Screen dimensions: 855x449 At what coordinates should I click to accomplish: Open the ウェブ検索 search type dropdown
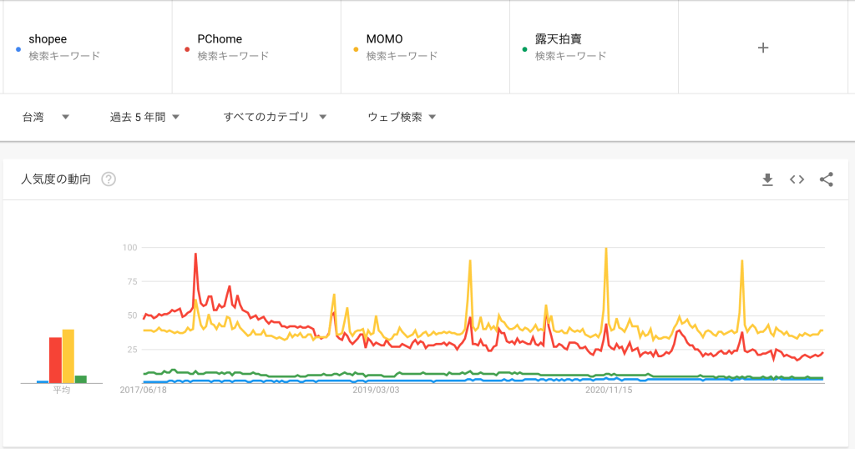pyautogui.click(x=402, y=117)
